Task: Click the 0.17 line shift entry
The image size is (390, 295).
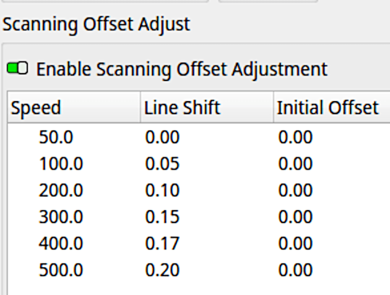Action: [x=162, y=243]
